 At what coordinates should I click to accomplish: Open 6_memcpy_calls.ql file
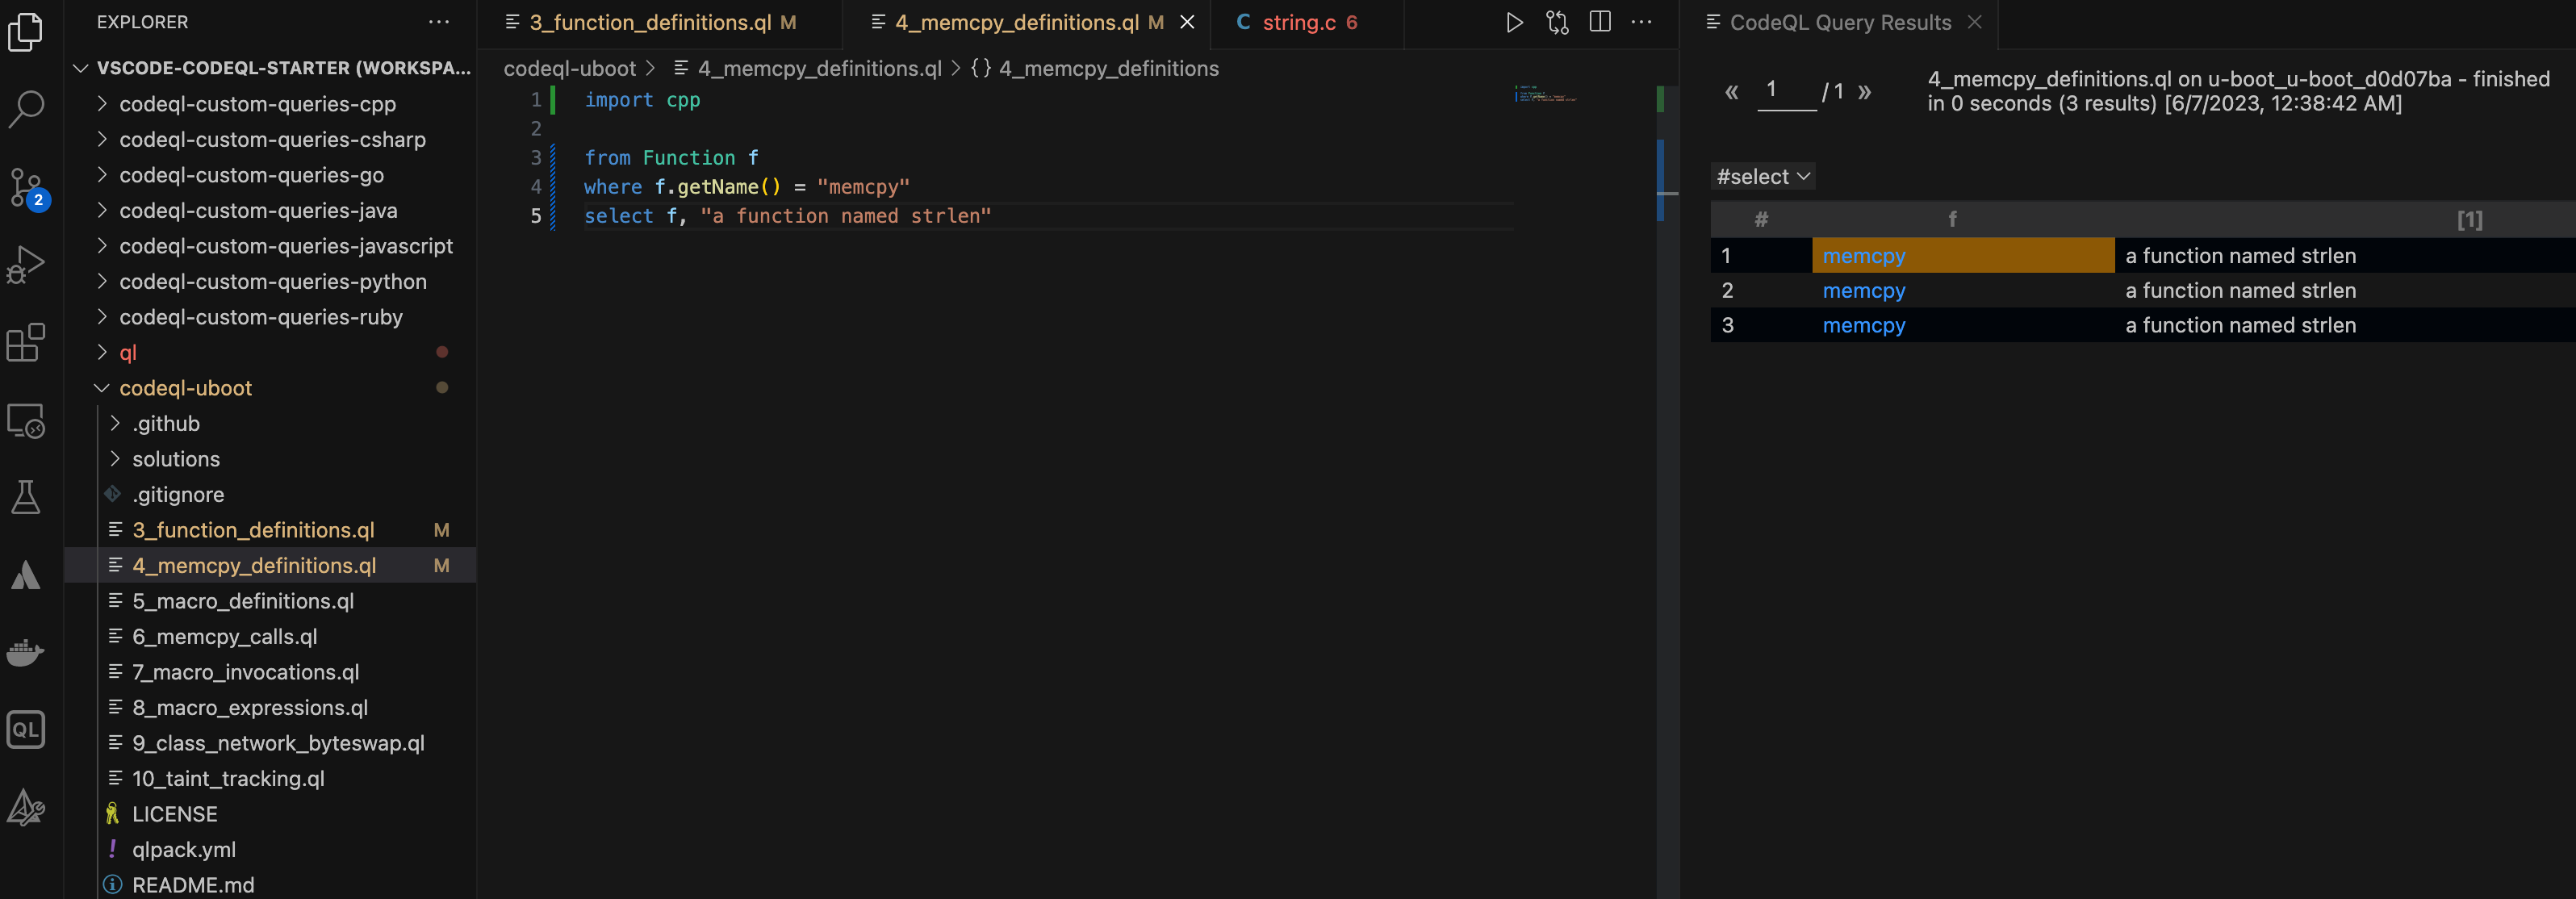[x=225, y=637]
